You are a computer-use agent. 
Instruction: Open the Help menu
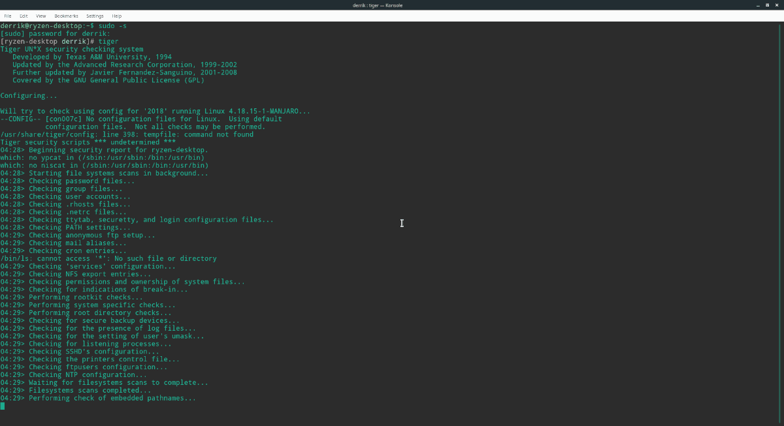(116, 16)
